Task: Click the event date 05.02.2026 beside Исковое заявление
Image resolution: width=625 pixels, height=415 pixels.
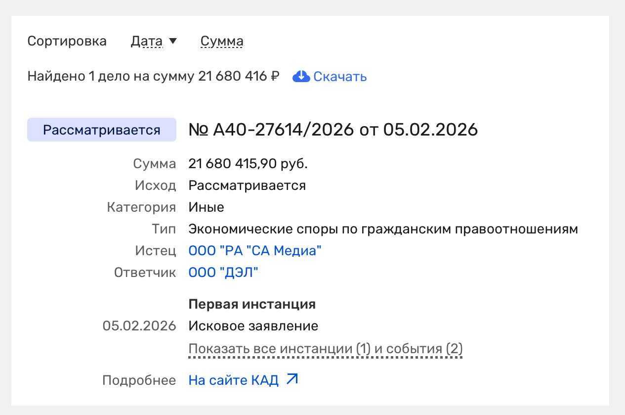Action: point(139,326)
